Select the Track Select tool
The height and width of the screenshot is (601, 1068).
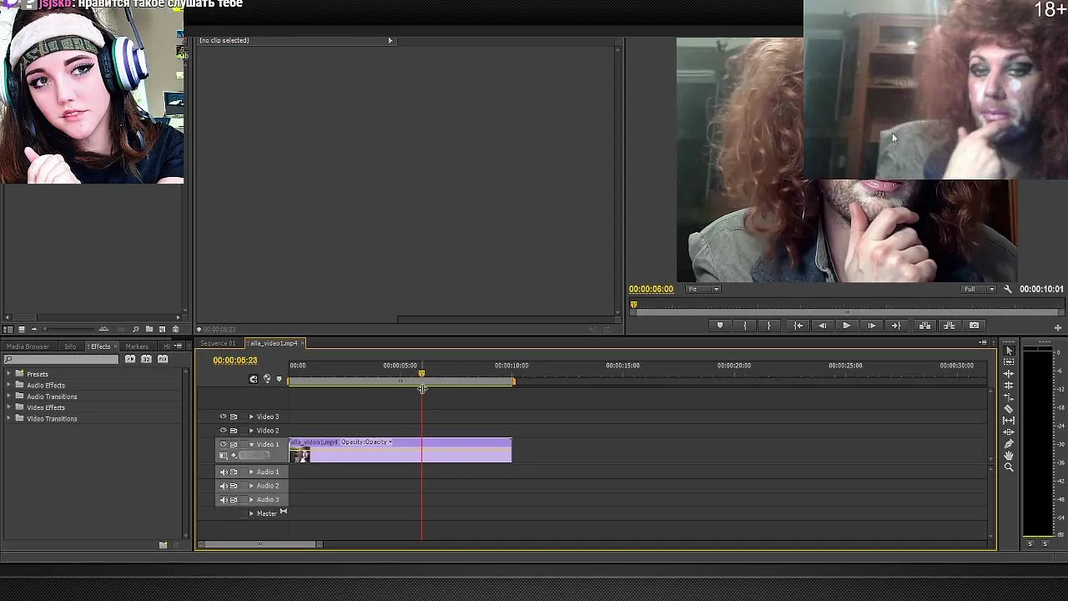(x=1009, y=361)
